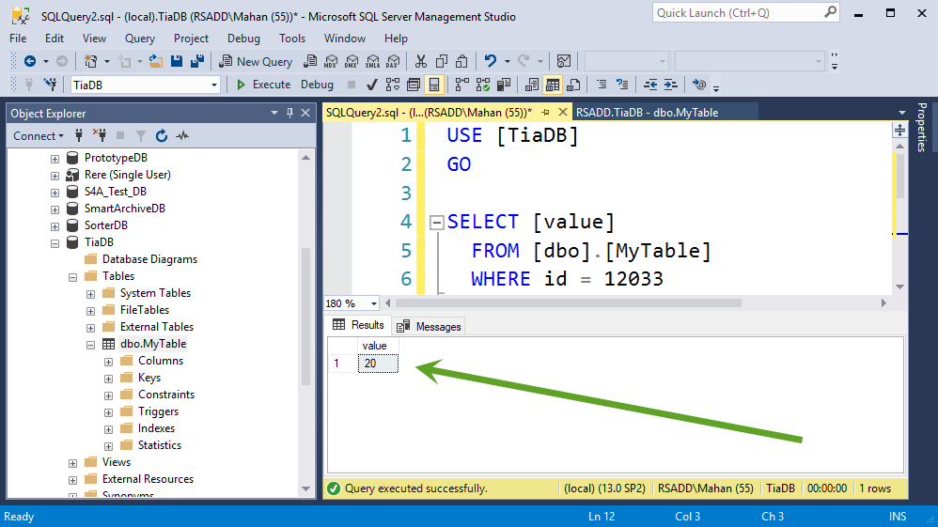Switch to the Messages tab

(x=430, y=327)
